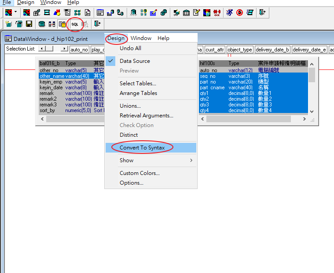Viewport: 334px width, 273px height.
Task: Click the User Object shapes icon
Action: tap(57, 13)
